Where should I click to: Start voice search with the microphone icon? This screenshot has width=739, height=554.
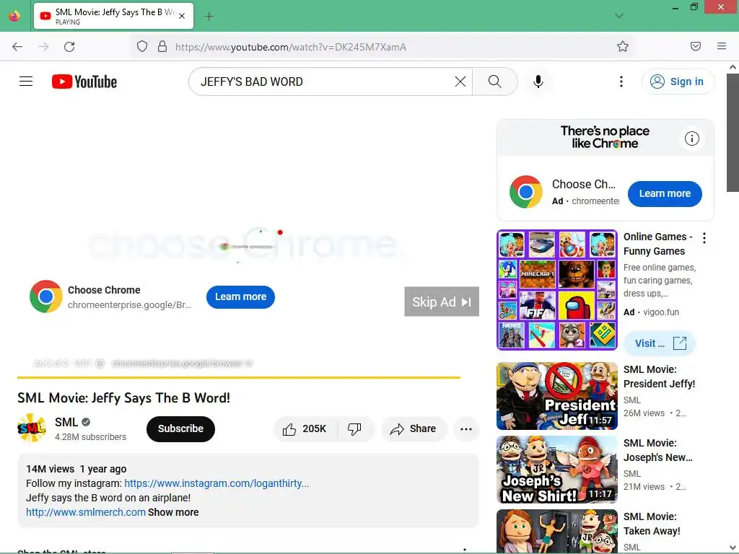(x=538, y=82)
